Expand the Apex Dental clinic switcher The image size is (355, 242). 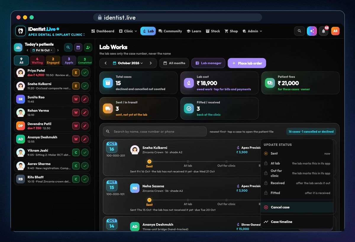click(x=56, y=35)
